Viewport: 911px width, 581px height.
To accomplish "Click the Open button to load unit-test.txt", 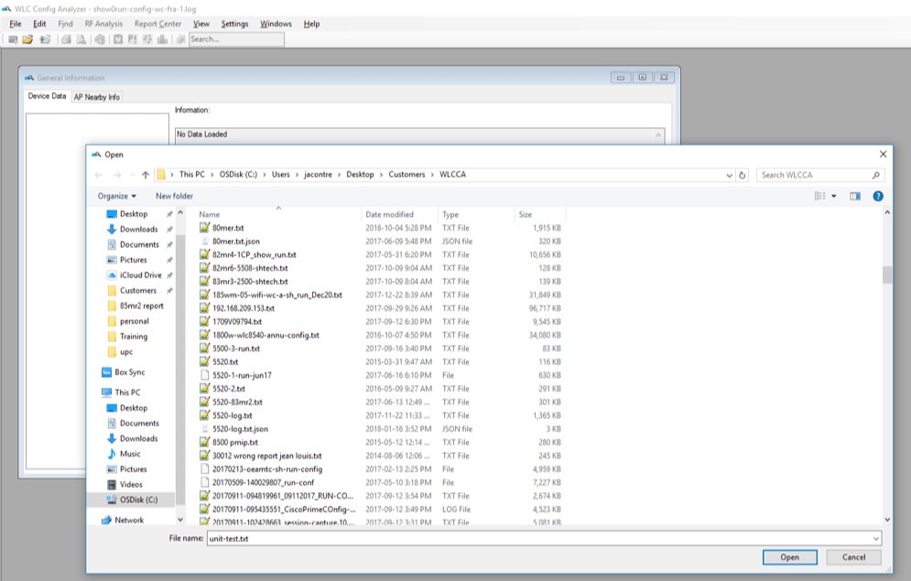I will tap(788, 557).
